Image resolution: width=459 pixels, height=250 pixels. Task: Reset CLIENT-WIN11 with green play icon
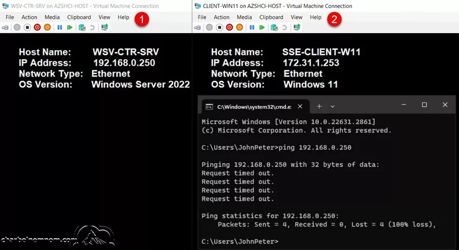coord(262,28)
